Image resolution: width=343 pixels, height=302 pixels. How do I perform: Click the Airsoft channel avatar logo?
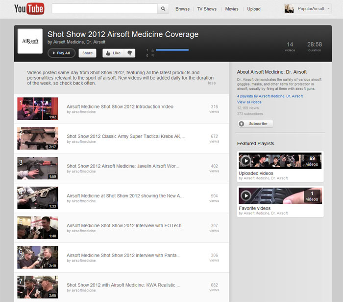[x=30, y=42]
